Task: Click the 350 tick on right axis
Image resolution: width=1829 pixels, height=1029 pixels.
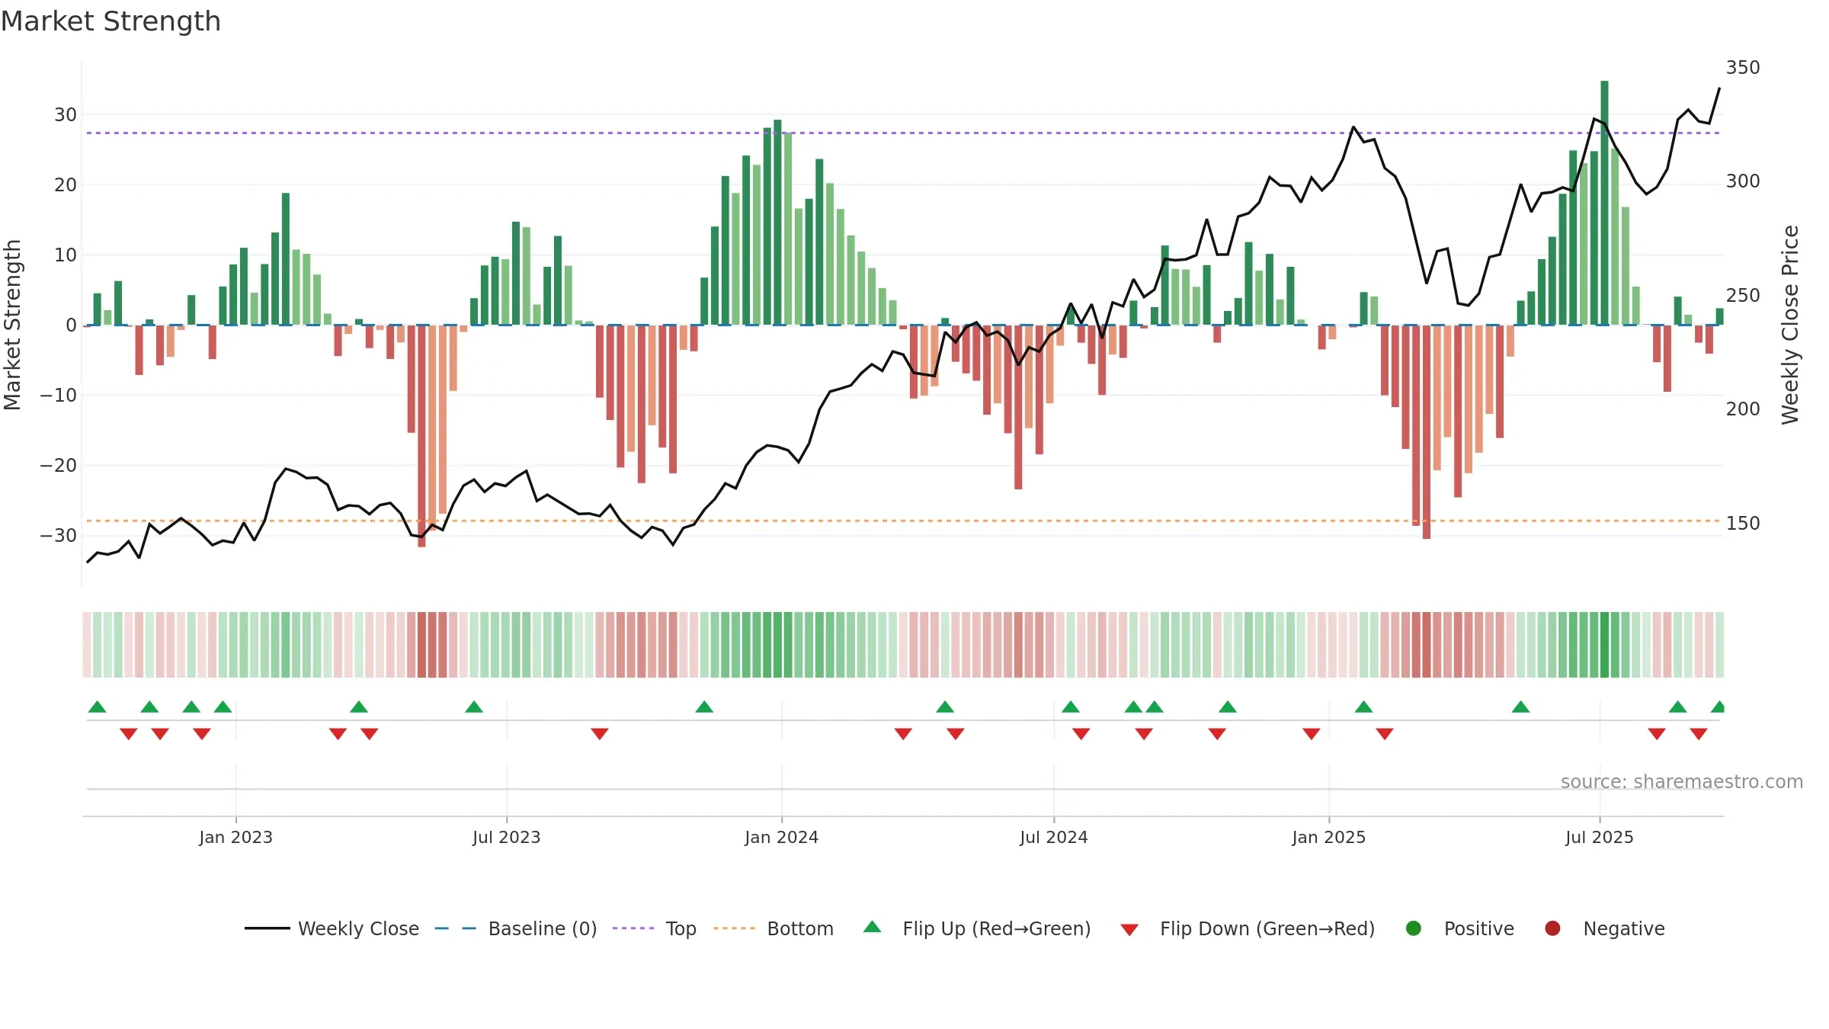Action: coord(1743,68)
